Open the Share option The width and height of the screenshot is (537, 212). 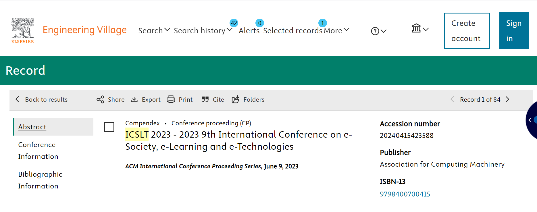pos(116,99)
